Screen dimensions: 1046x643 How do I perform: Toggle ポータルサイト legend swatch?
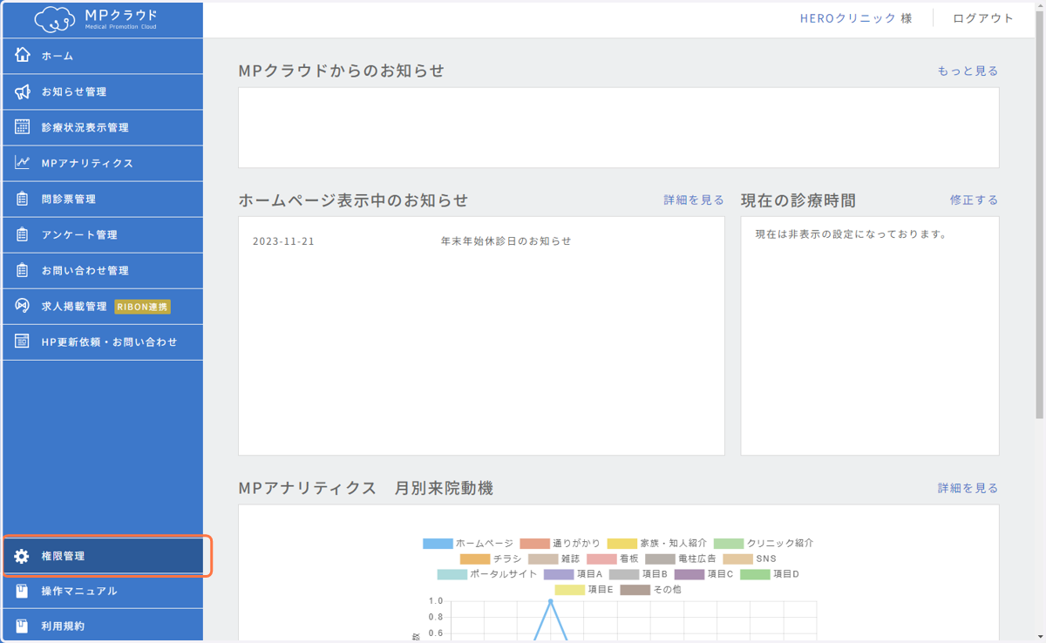(x=452, y=575)
